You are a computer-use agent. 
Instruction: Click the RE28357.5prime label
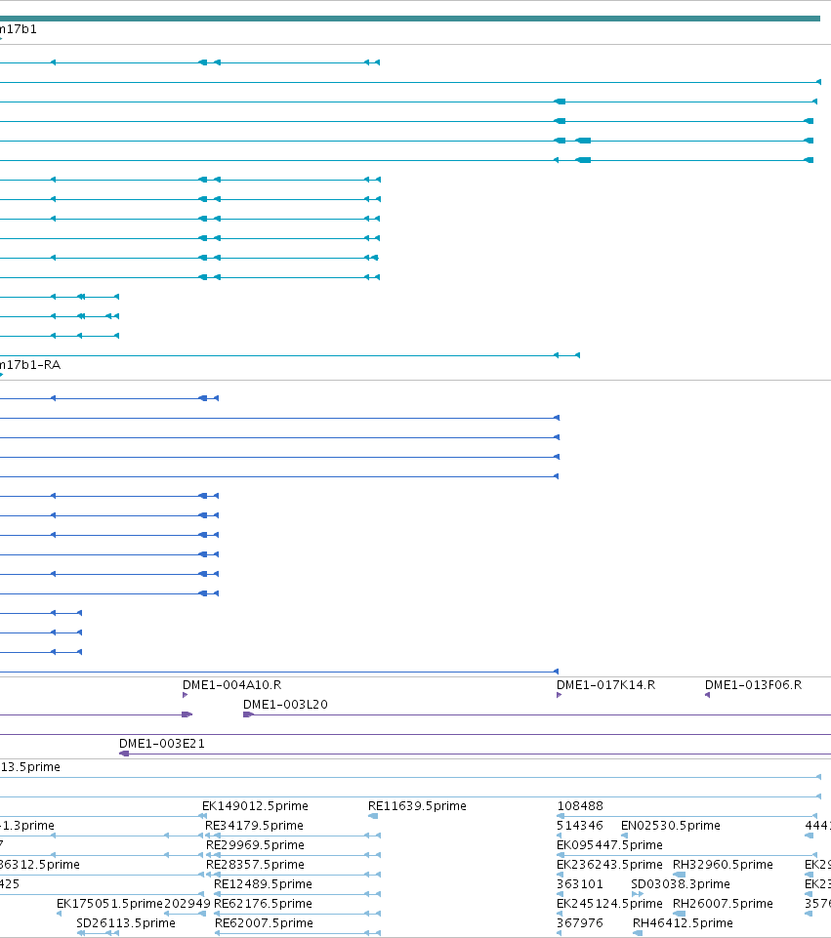[255, 865]
